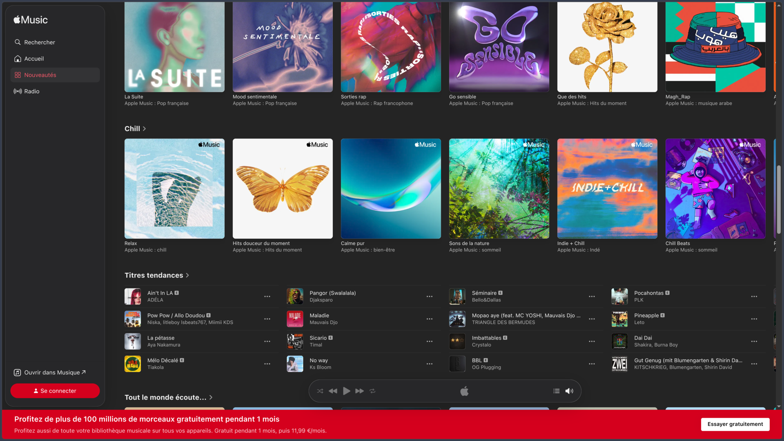784x441 pixels.
Task: Open more options for Pineapple
Action: [x=754, y=319]
